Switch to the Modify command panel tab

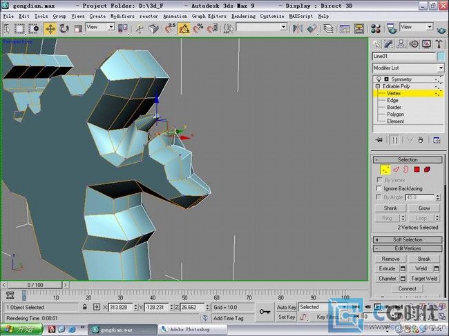pos(388,44)
